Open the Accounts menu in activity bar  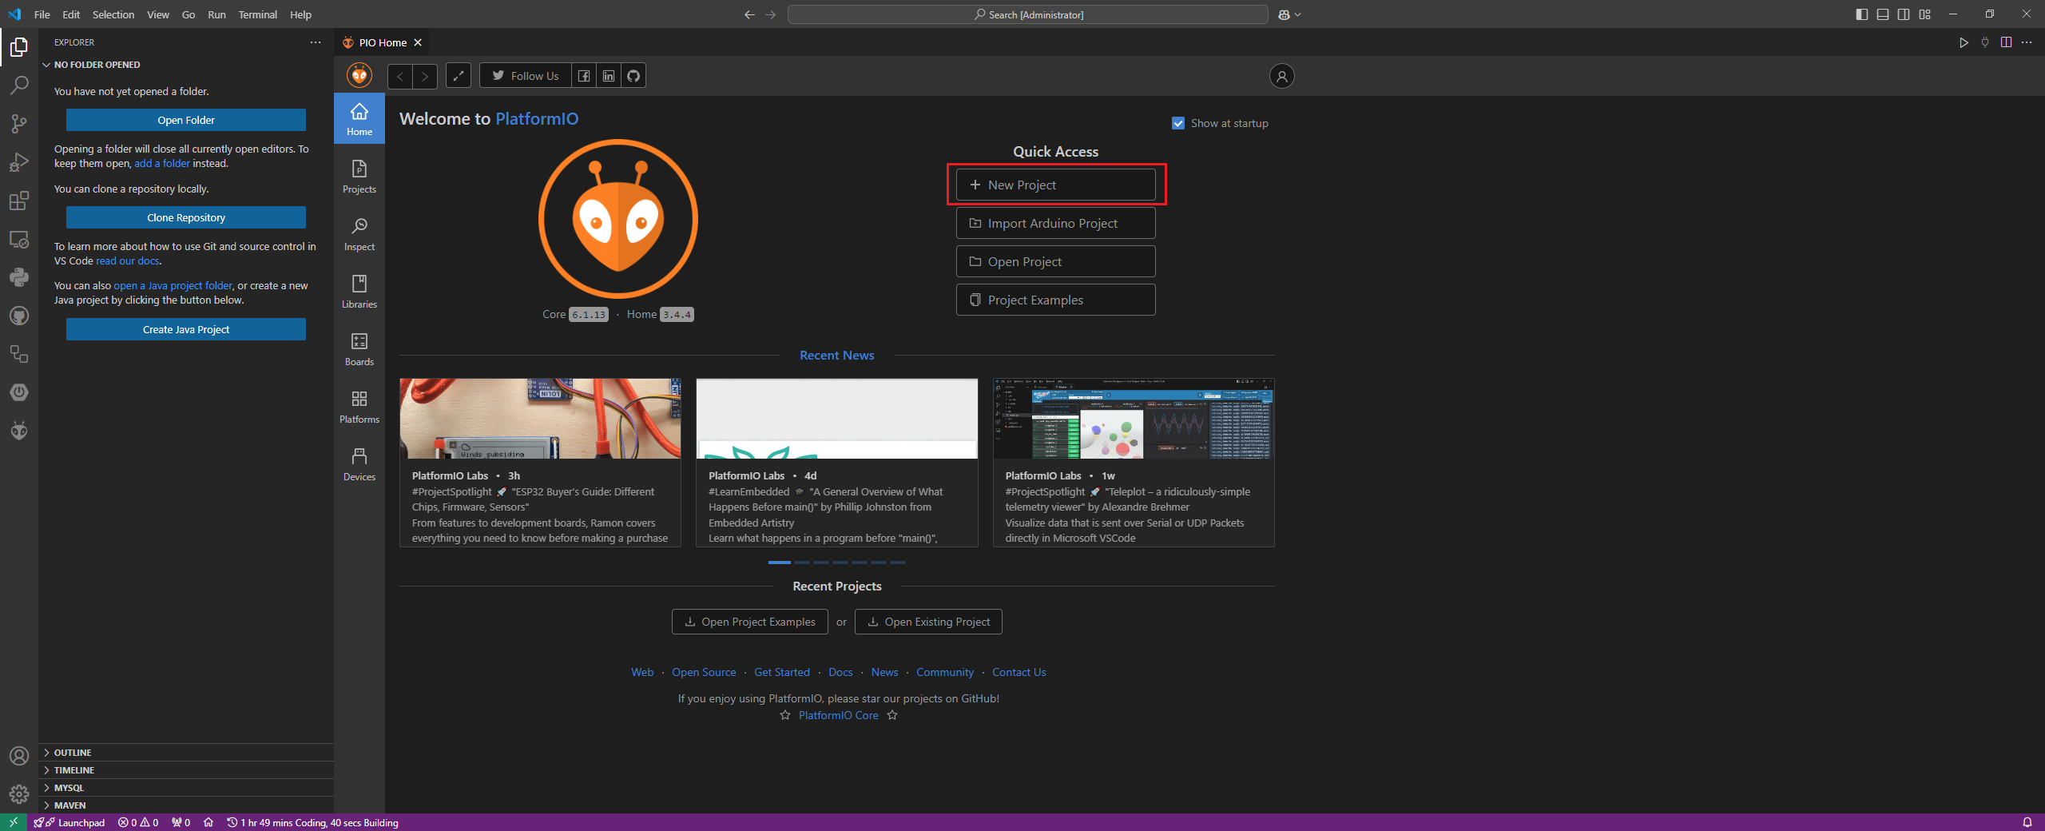(19, 756)
